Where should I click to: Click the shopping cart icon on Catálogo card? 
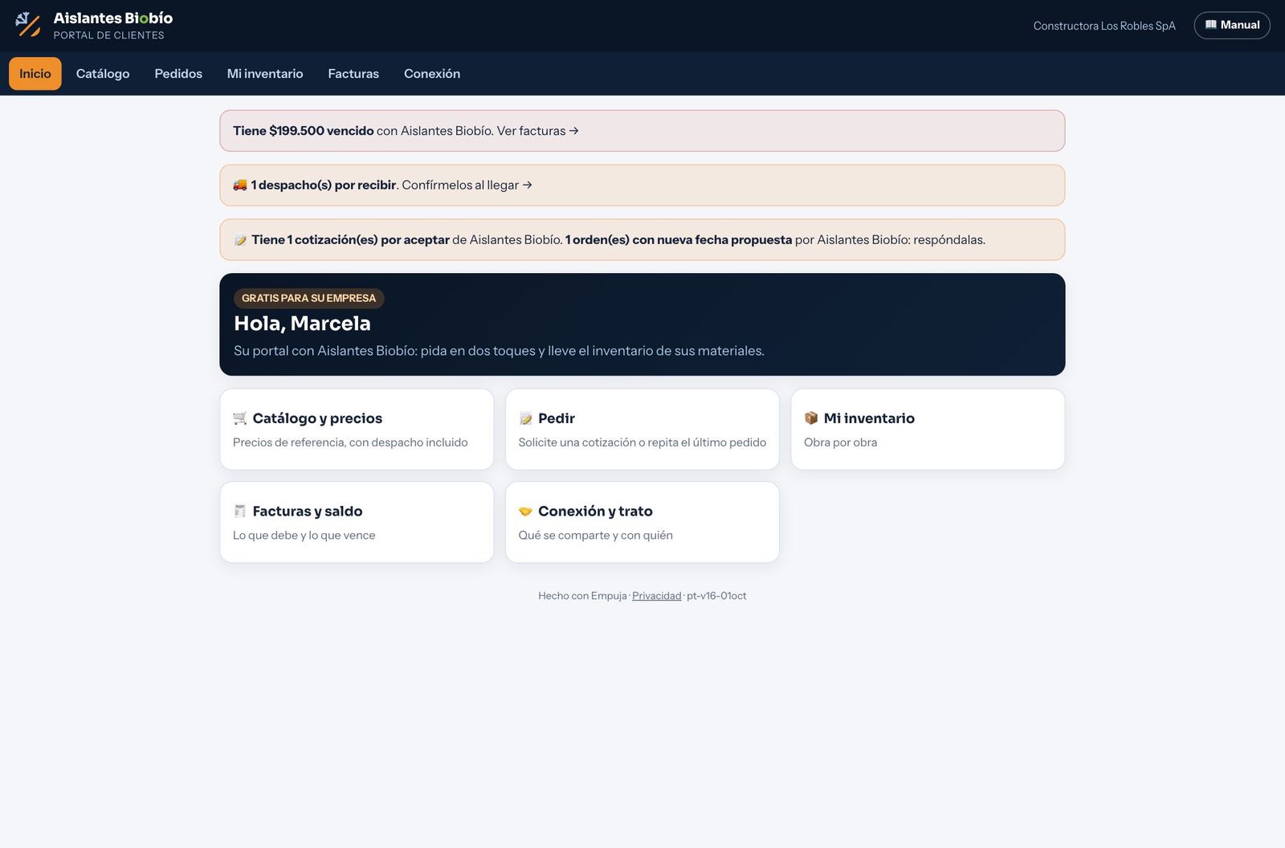[x=240, y=418]
